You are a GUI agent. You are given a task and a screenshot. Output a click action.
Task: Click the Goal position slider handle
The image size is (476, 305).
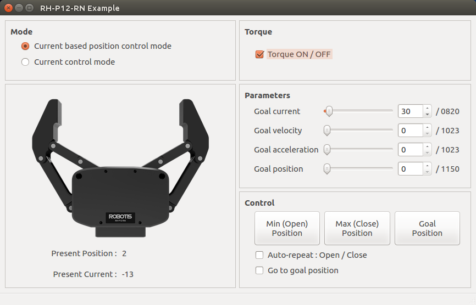327,169
